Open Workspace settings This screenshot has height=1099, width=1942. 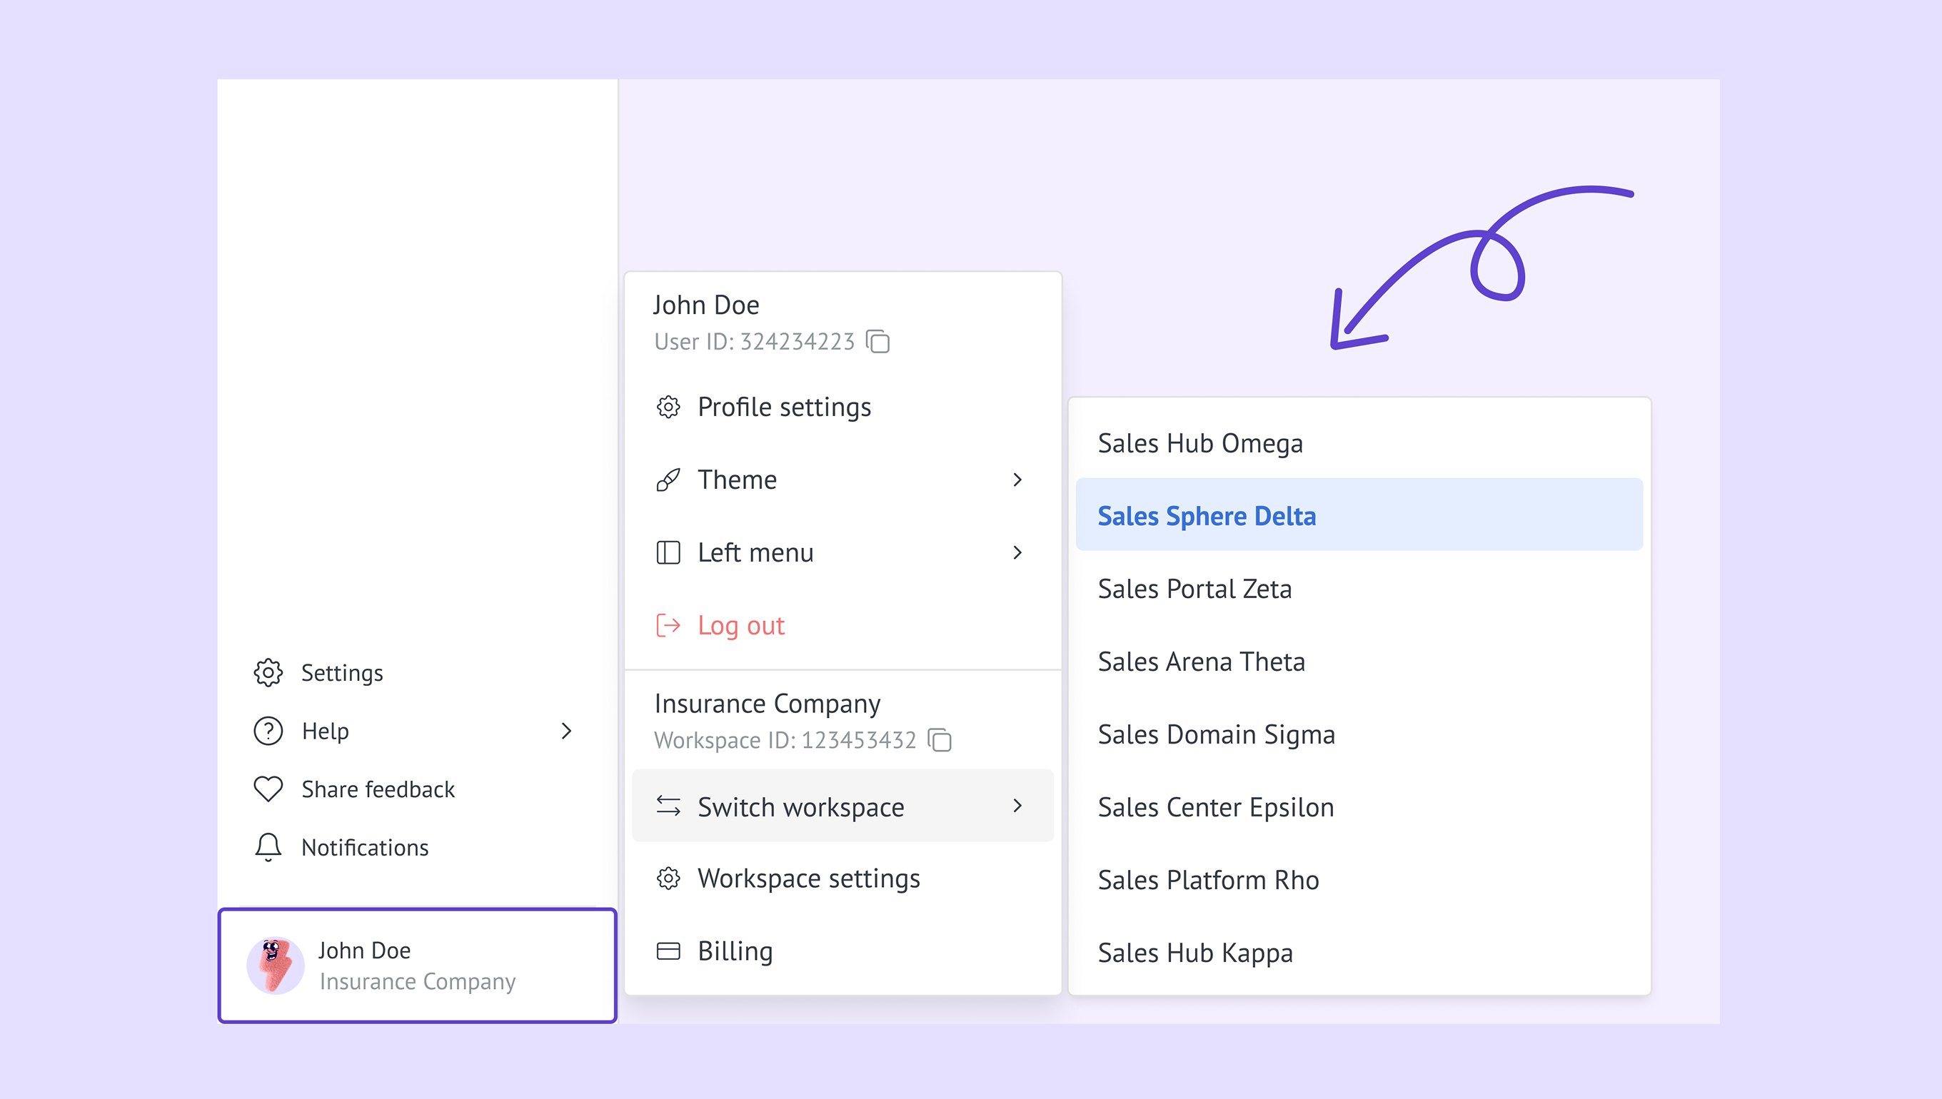(808, 878)
